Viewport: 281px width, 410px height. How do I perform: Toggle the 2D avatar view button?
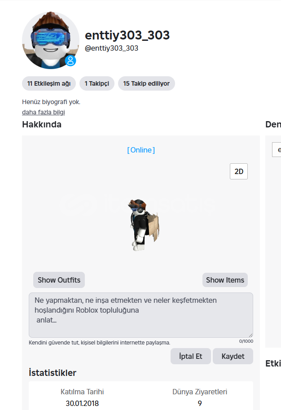tap(239, 171)
